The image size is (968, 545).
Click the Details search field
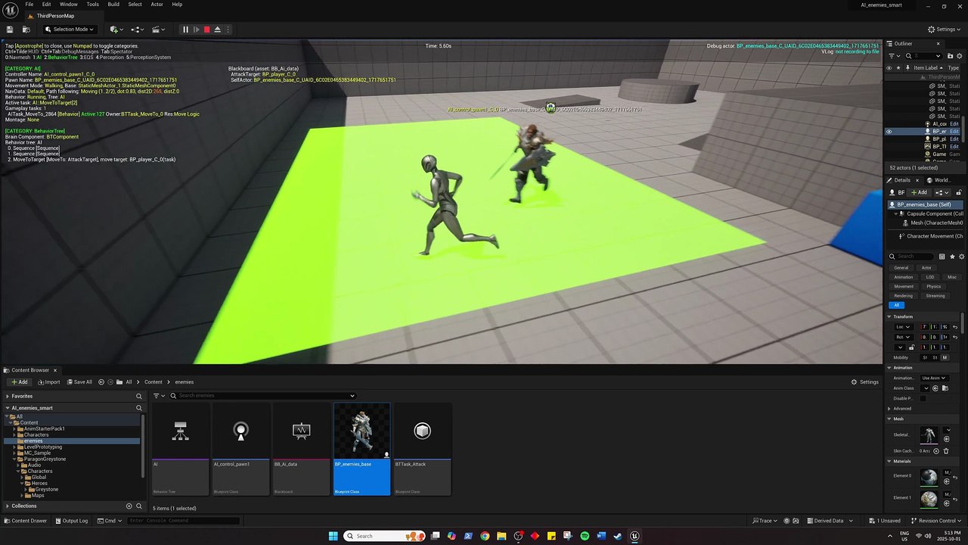(914, 257)
